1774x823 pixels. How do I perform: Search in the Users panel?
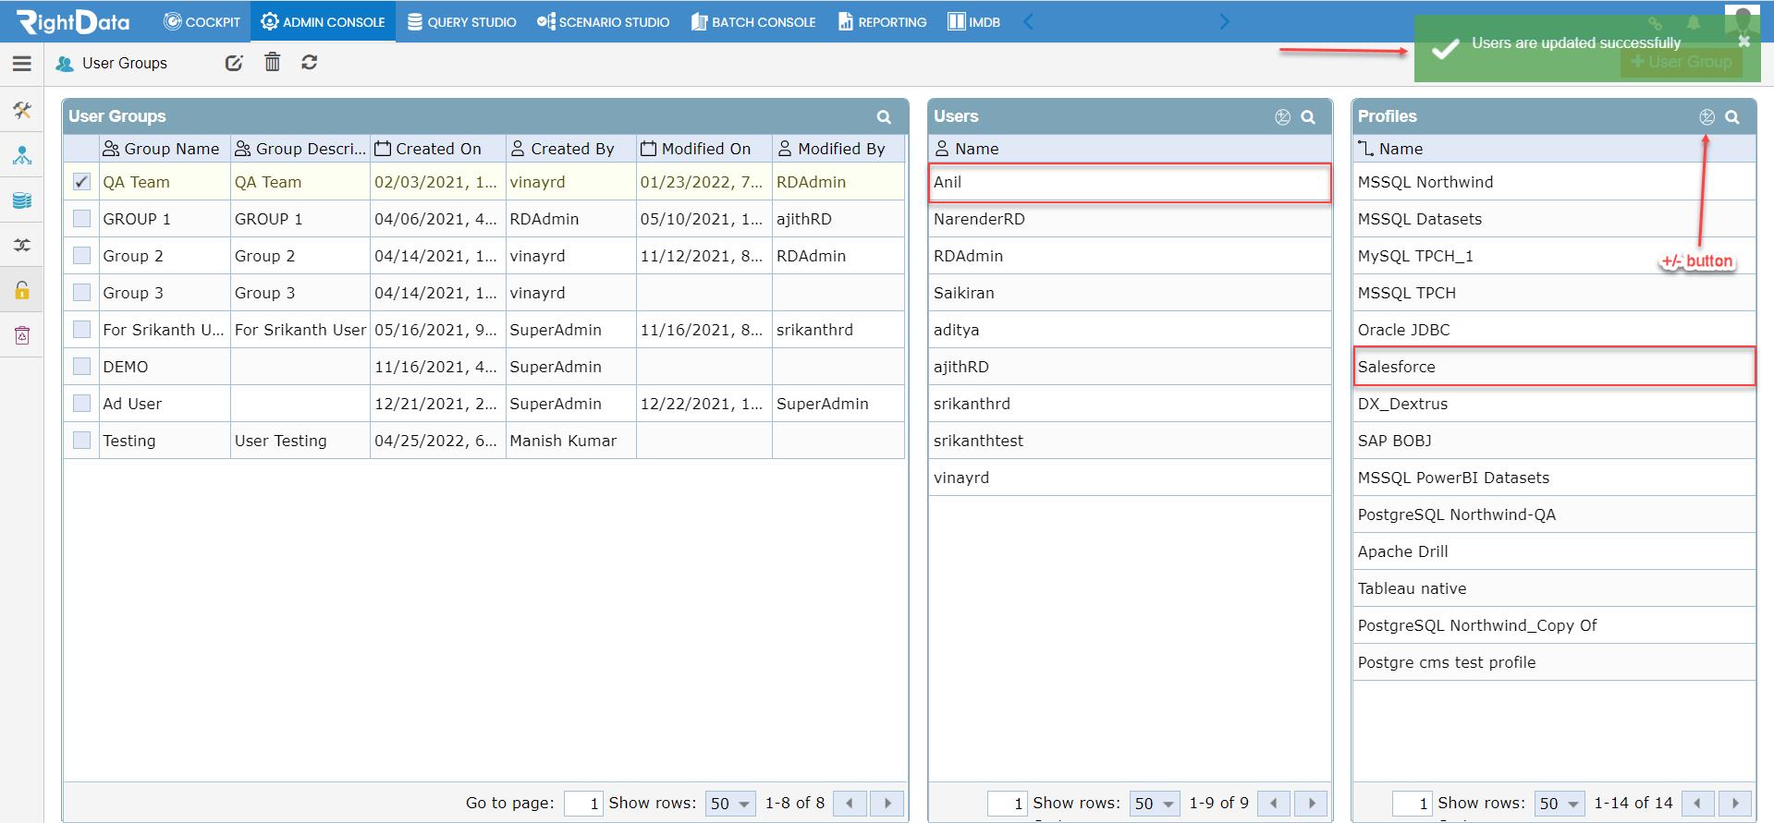[1308, 117]
